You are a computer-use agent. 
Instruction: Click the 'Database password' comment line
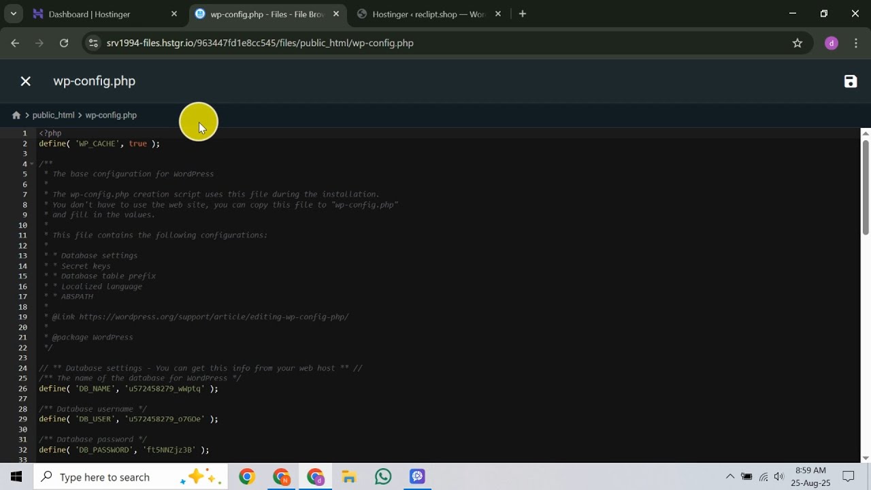[x=93, y=440]
